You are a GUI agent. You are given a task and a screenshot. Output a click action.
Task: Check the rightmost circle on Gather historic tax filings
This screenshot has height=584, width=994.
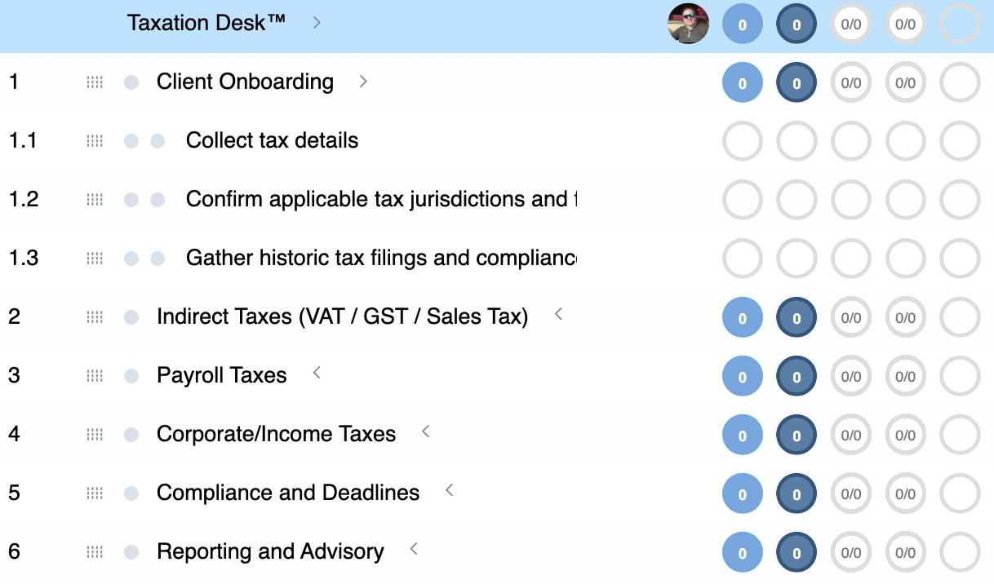pos(960,259)
